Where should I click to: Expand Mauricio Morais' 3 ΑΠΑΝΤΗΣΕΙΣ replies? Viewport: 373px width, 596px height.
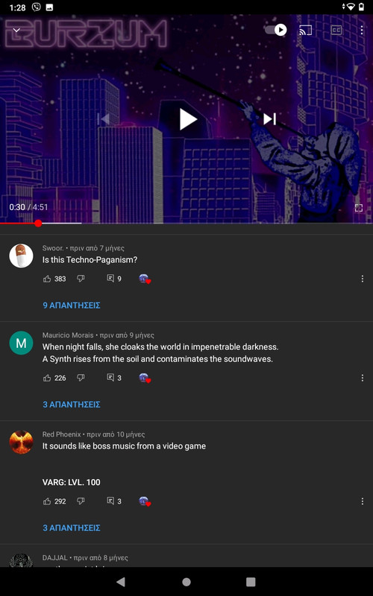tap(72, 405)
